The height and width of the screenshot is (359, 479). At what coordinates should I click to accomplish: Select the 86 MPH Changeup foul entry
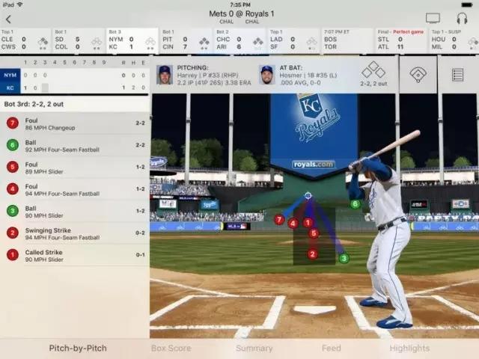tap(75, 123)
